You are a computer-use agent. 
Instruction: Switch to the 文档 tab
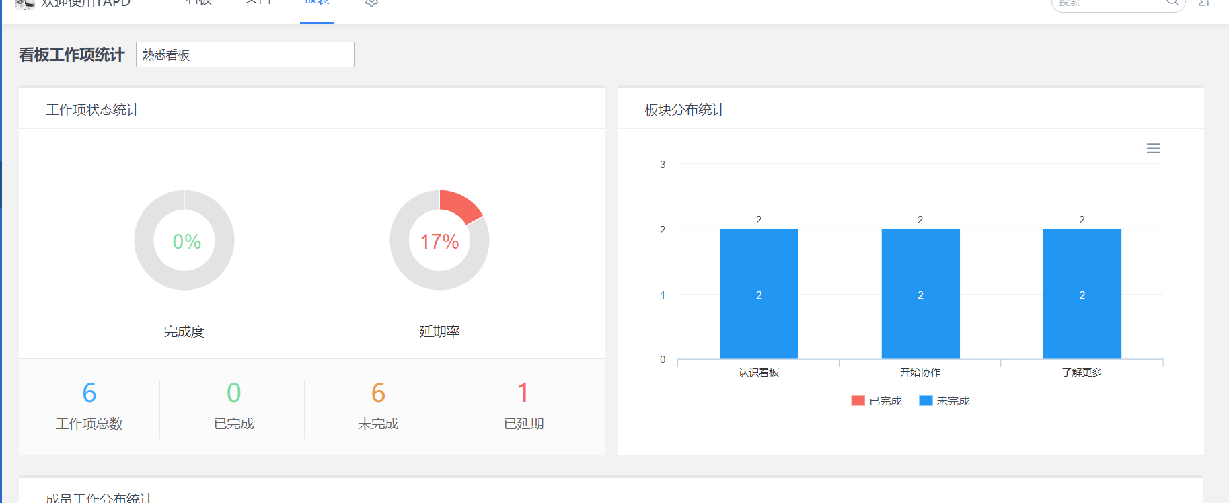258,3
